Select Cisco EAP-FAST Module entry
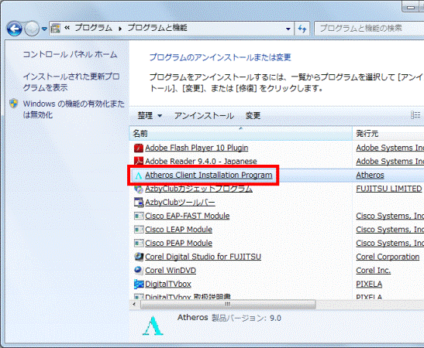Image resolution: width=424 pixels, height=348 pixels. click(188, 216)
